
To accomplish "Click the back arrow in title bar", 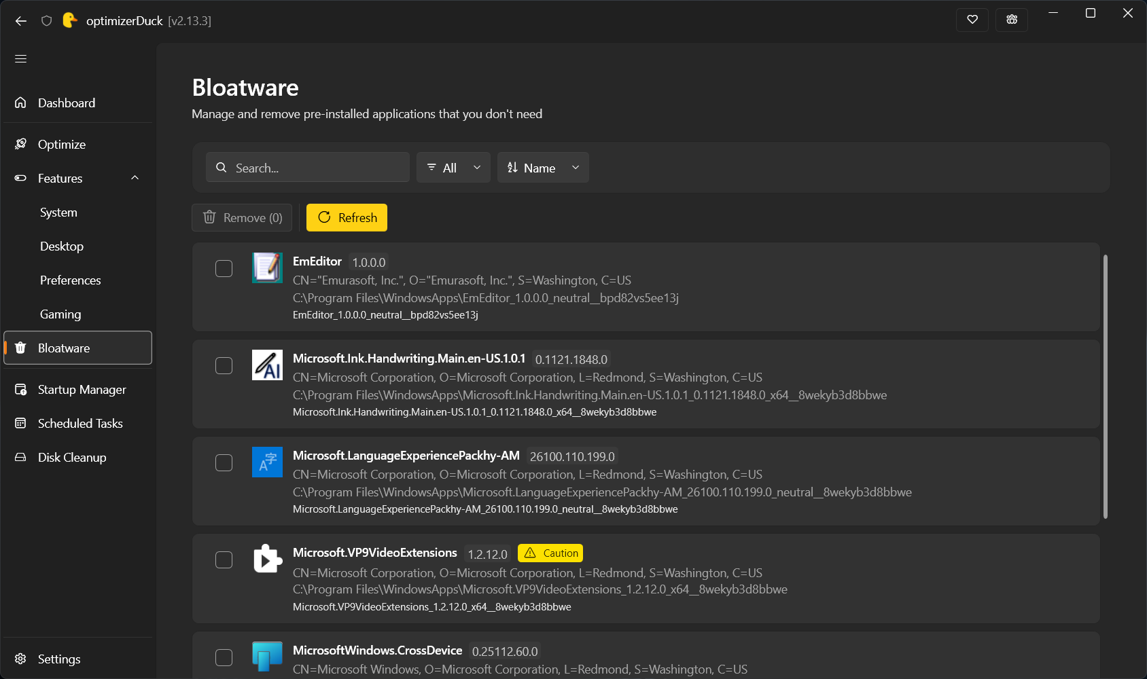I will click(21, 21).
